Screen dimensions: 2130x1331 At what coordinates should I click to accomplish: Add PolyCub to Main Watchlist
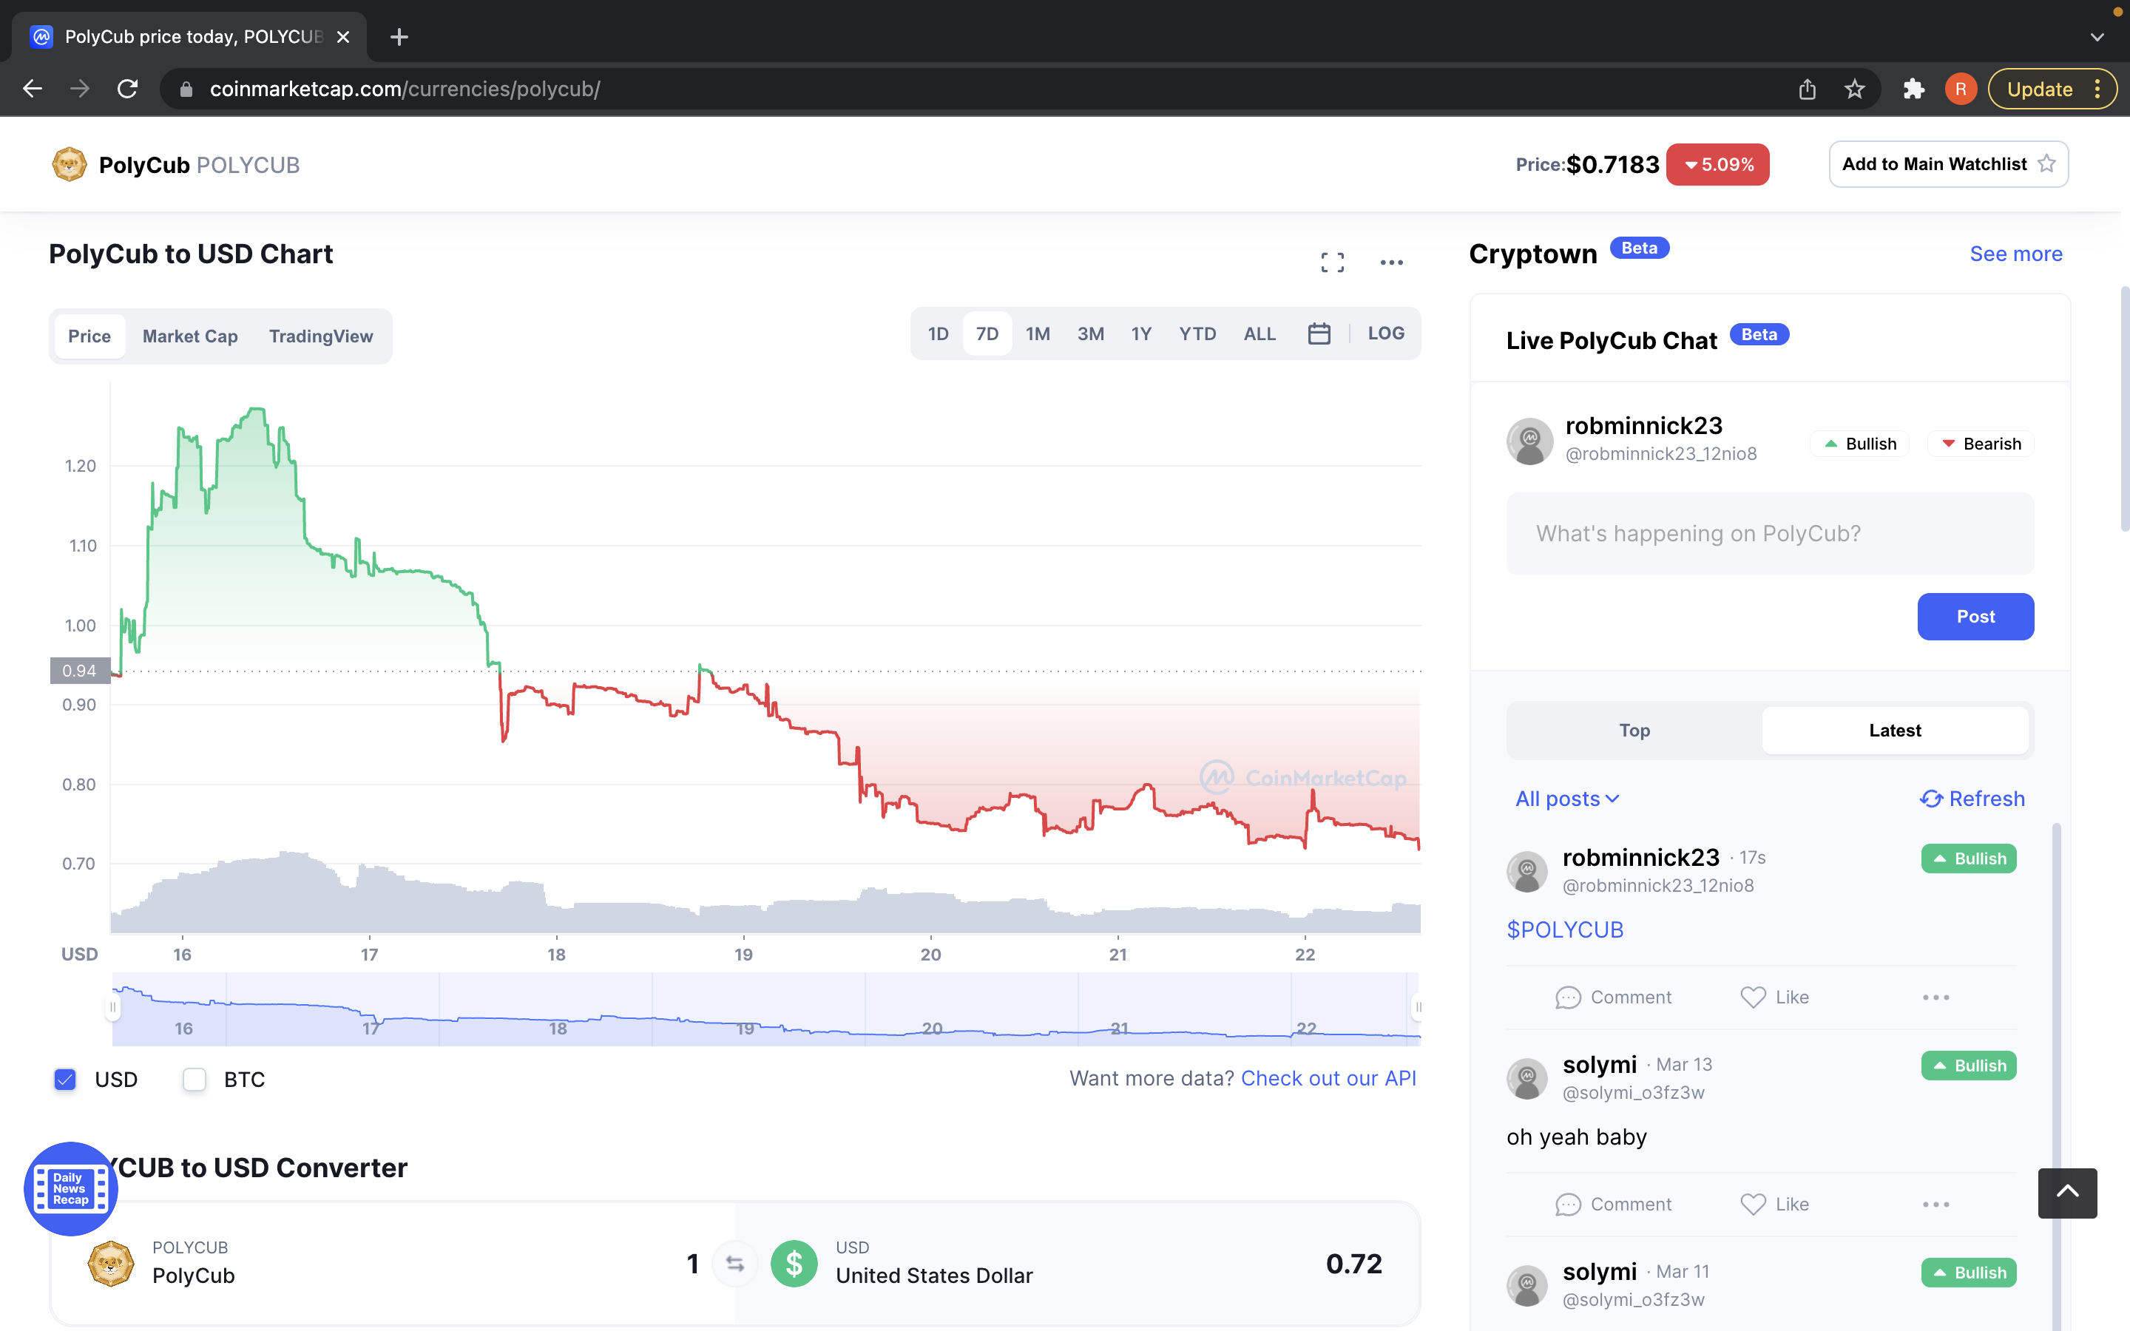[x=1949, y=165]
